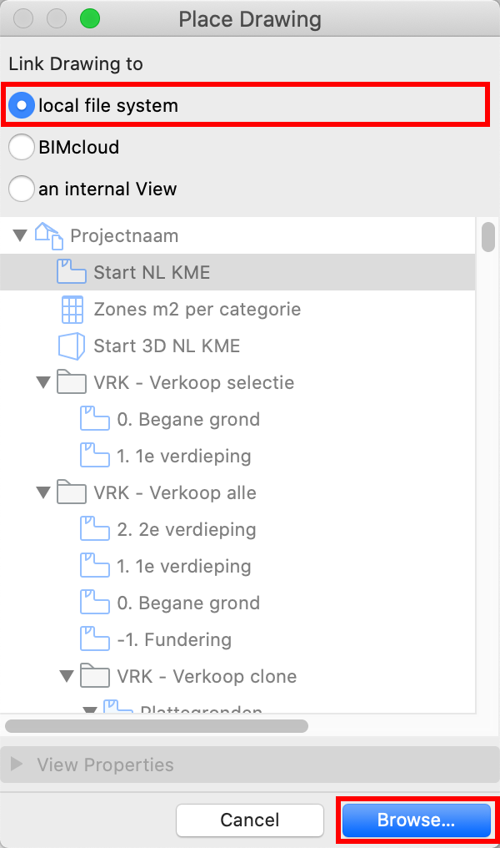Select the local file system radio button
The width and height of the screenshot is (500, 848).
(22, 105)
